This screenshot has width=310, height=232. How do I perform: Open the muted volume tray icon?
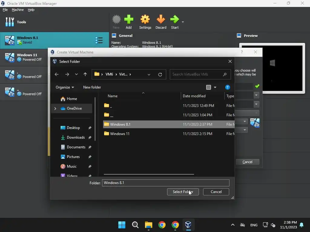(x=273, y=225)
